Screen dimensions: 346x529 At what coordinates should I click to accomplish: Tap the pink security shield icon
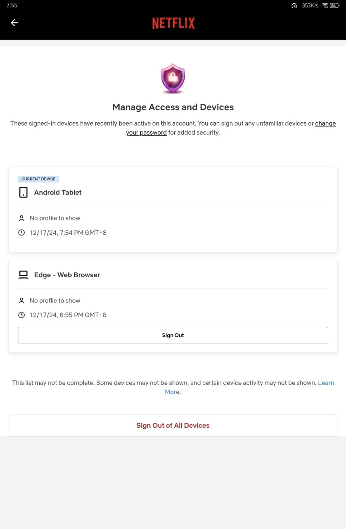pos(173,79)
